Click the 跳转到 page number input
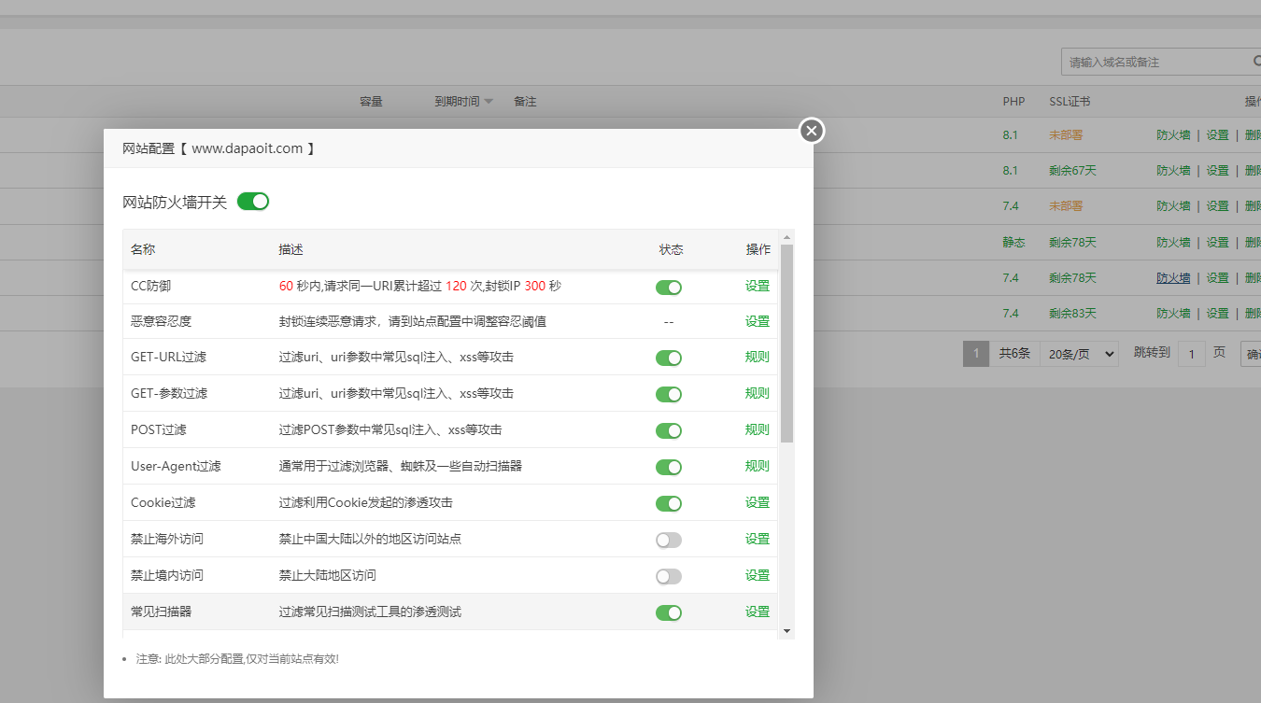 (x=1191, y=354)
